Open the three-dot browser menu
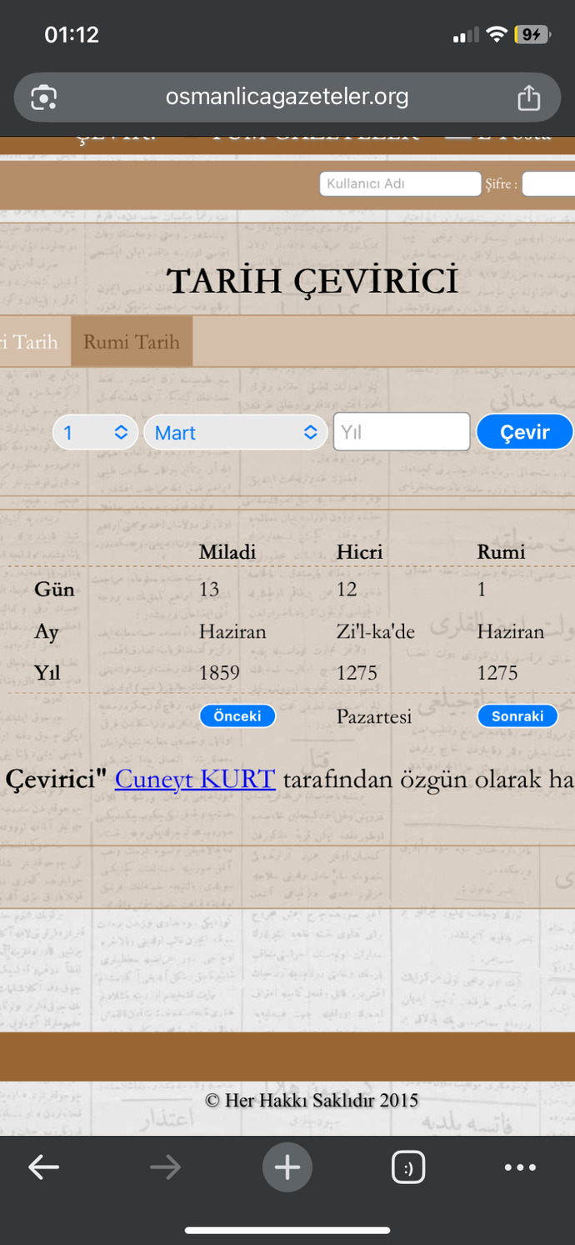The height and width of the screenshot is (1245, 575). coord(520,1167)
